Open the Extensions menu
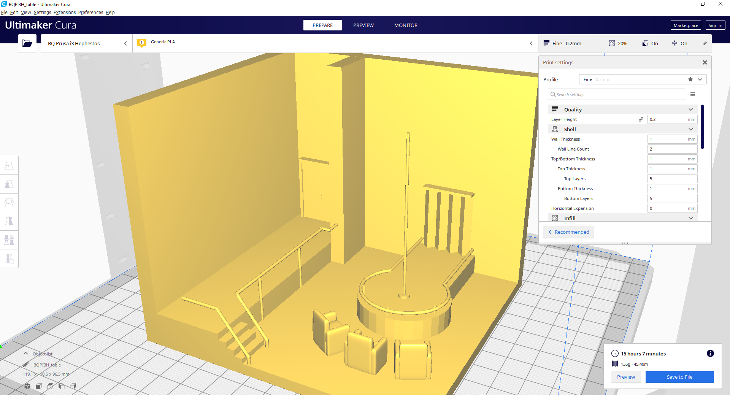Image resolution: width=730 pixels, height=395 pixels. click(x=64, y=12)
